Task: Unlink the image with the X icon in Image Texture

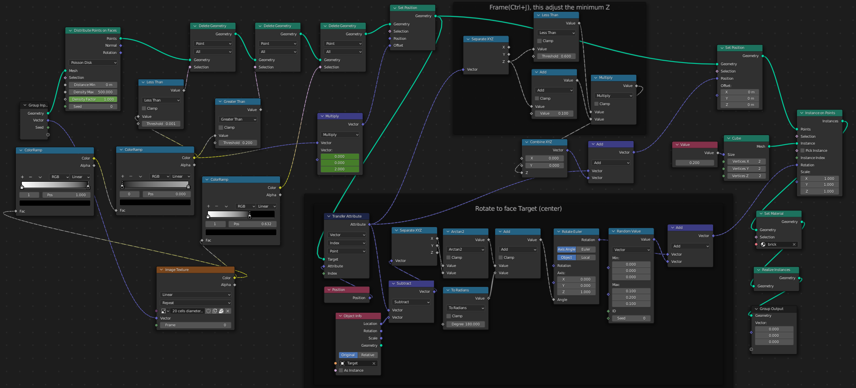Action: pos(228,311)
